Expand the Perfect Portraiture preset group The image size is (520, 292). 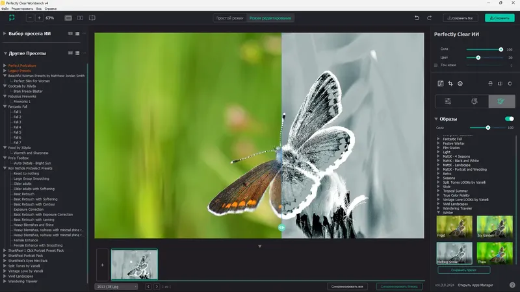point(5,66)
